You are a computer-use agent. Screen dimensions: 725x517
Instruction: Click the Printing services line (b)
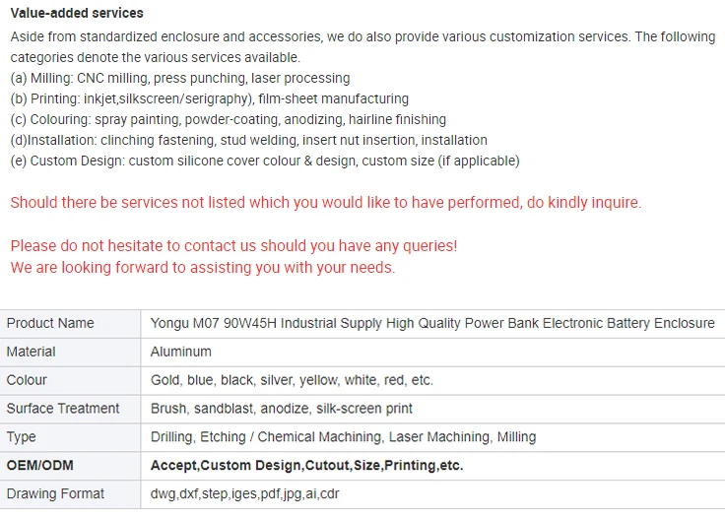[x=209, y=98]
